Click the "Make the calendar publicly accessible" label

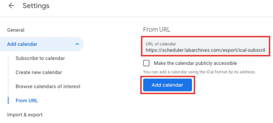[195, 63]
